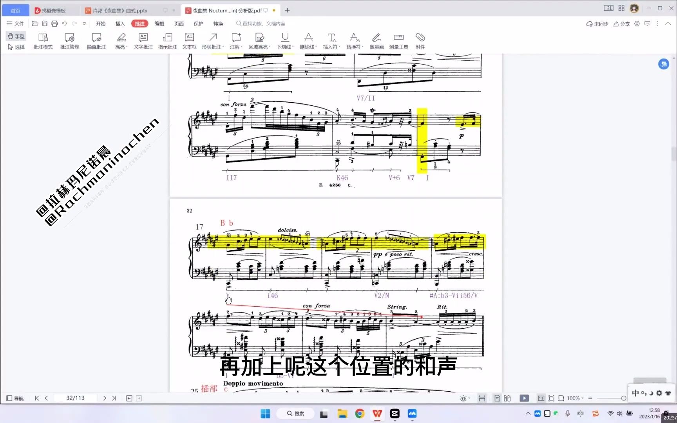Screen dimensions: 677x423
Task: Switch to the 页面 ribbon tab
Action: tap(179, 23)
